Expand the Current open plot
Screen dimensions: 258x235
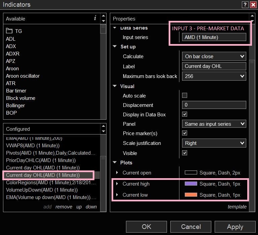(117, 172)
